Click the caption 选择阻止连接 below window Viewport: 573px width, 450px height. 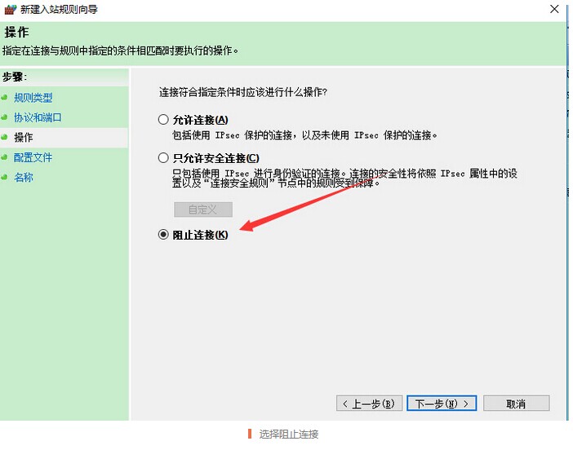[x=289, y=434]
